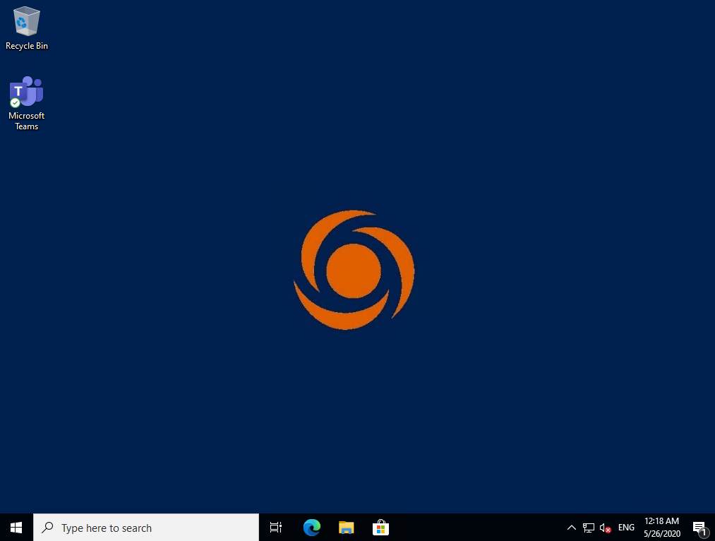Click the green checkmark badge on the Teams icon
The height and width of the screenshot is (541, 715).
(x=15, y=102)
